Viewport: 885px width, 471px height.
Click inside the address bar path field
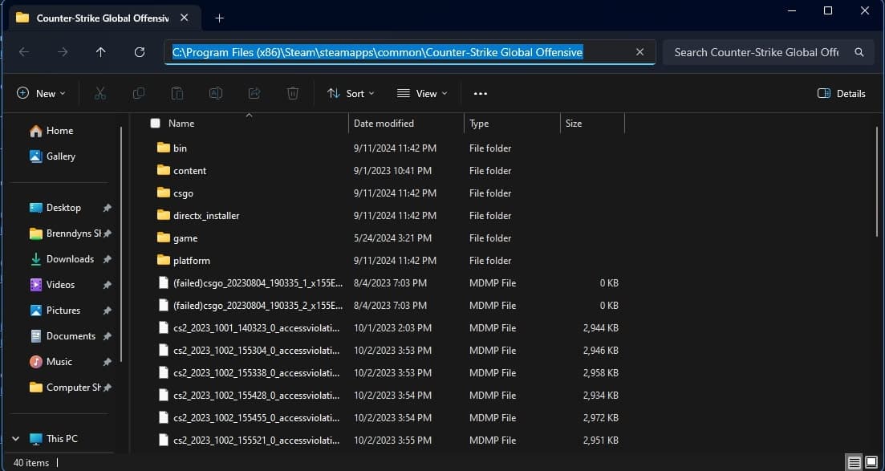377,51
